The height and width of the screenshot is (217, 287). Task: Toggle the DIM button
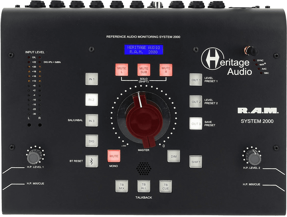174,156
